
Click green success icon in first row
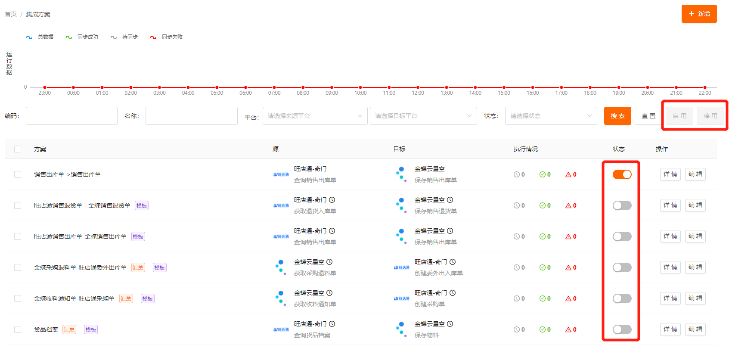[542, 174]
